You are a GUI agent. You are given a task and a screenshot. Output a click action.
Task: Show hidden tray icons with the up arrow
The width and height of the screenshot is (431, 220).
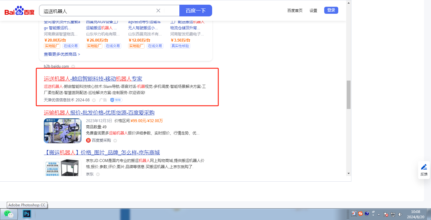click(379, 214)
